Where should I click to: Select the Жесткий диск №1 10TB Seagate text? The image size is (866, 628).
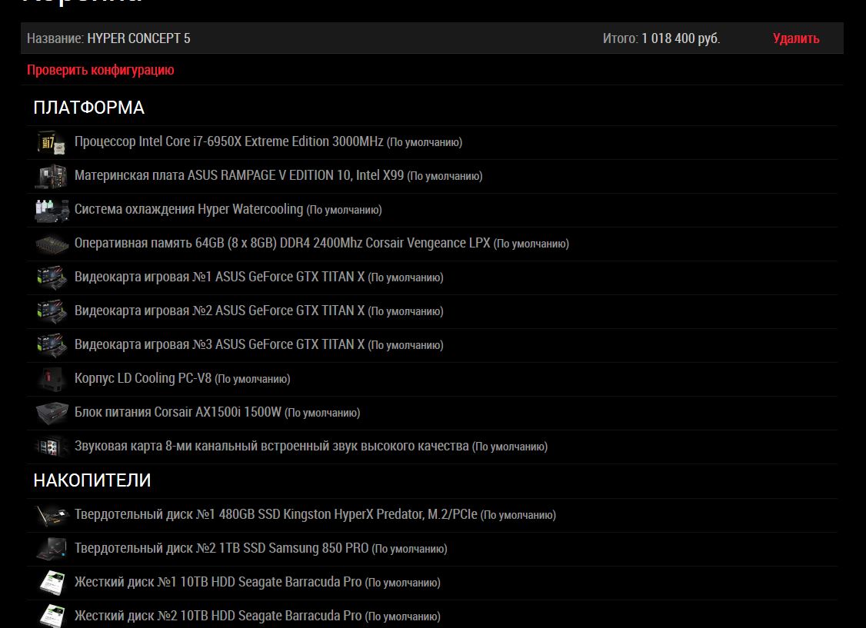tap(258, 582)
